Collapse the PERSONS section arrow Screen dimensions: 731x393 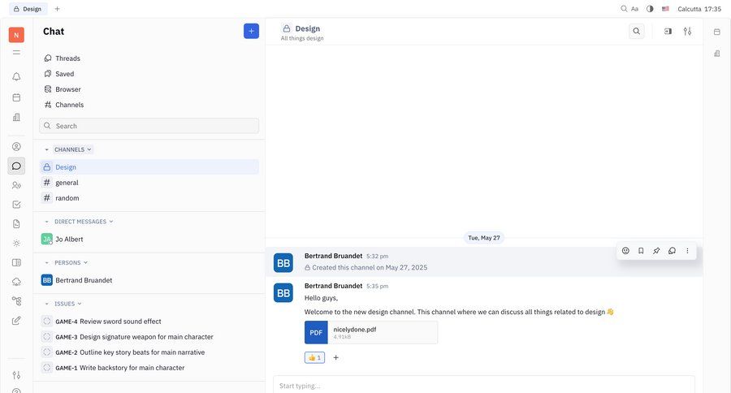click(46, 263)
